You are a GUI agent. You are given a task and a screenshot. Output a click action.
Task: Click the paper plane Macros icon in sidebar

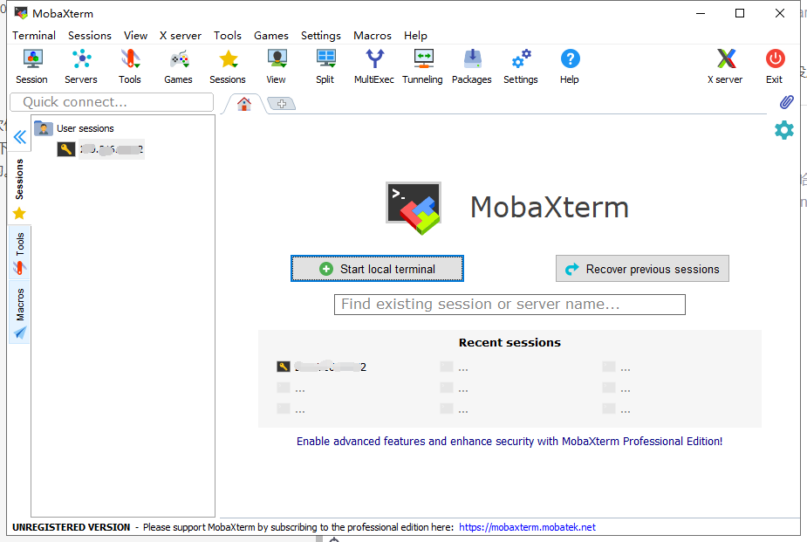pyautogui.click(x=20, y=333)
